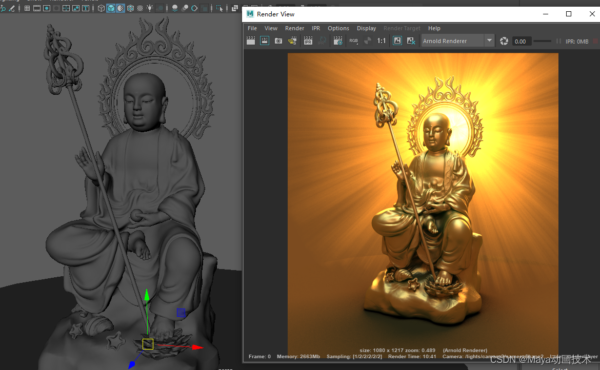This screenshot has width=600, height=370.
Task: Toggle the Film Gate overlay
Action: click(37, 8)
